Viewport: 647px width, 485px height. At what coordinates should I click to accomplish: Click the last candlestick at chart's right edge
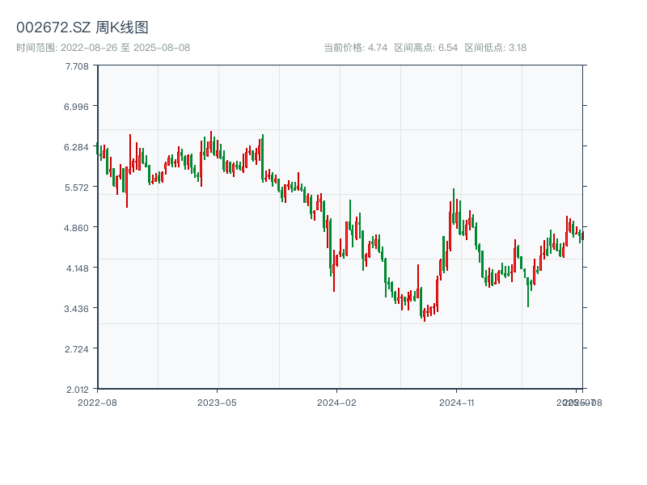tap(582, 236)
